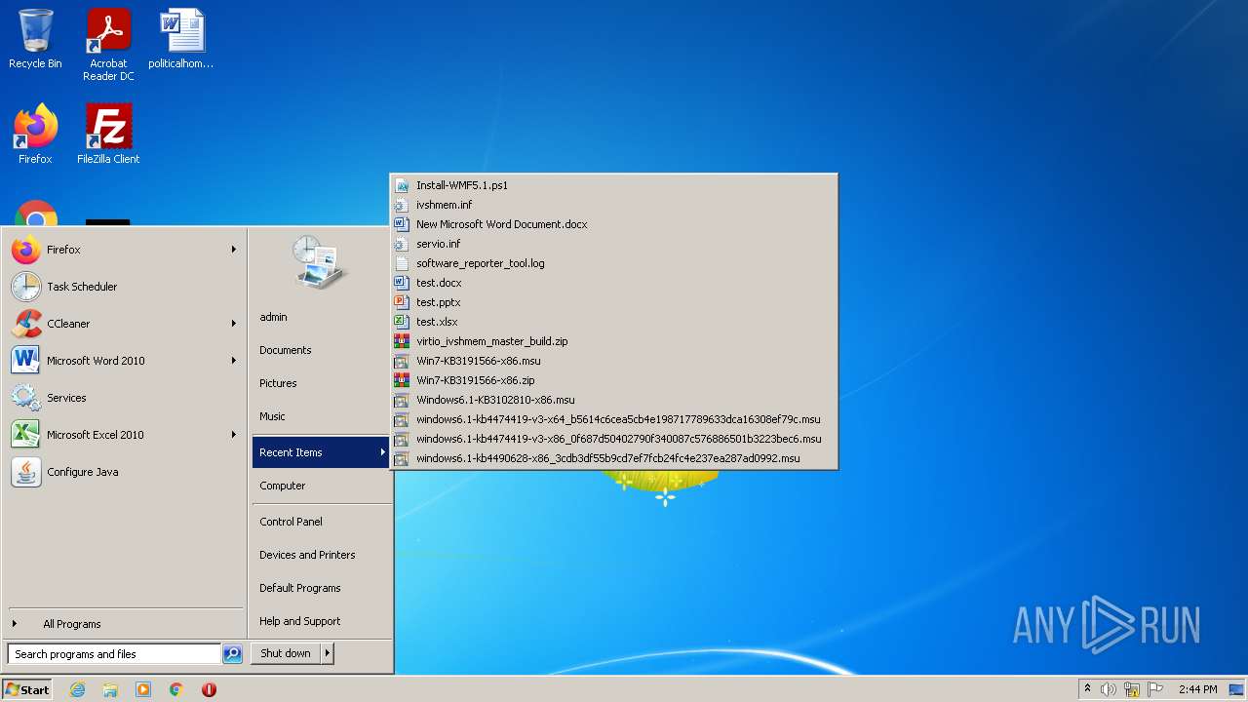The width and height of the screenshot is (1248, 702).
Task: Launch Acrobat Reader DC from desktop
Action: (108, 45)
